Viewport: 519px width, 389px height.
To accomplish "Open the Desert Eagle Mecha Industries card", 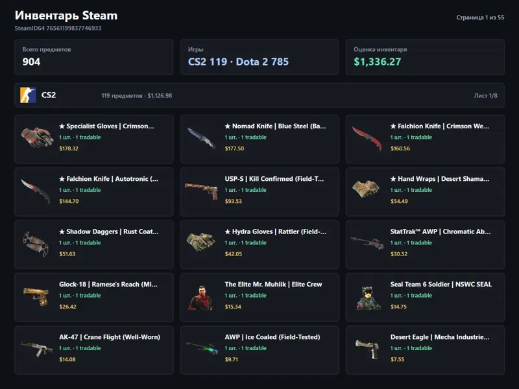I will (425, 349).
